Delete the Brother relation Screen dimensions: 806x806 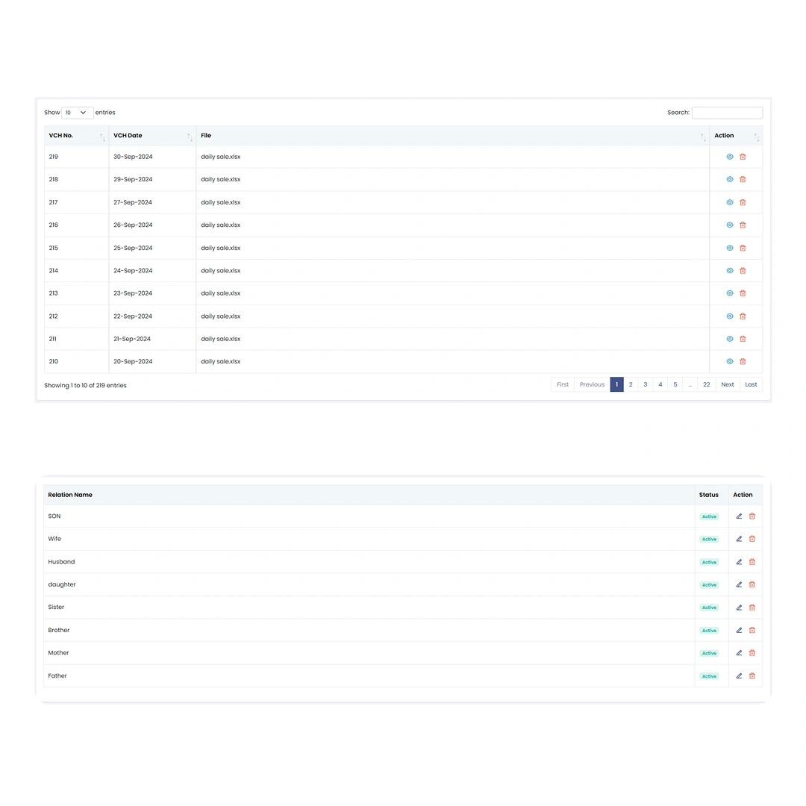[x=752, y=630]
